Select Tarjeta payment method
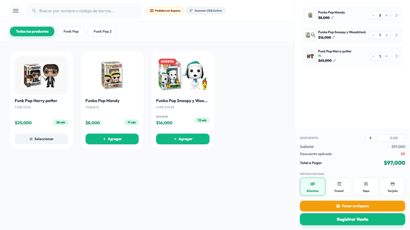The width and height of the screenshot is (410, 230). click(393, 187)
